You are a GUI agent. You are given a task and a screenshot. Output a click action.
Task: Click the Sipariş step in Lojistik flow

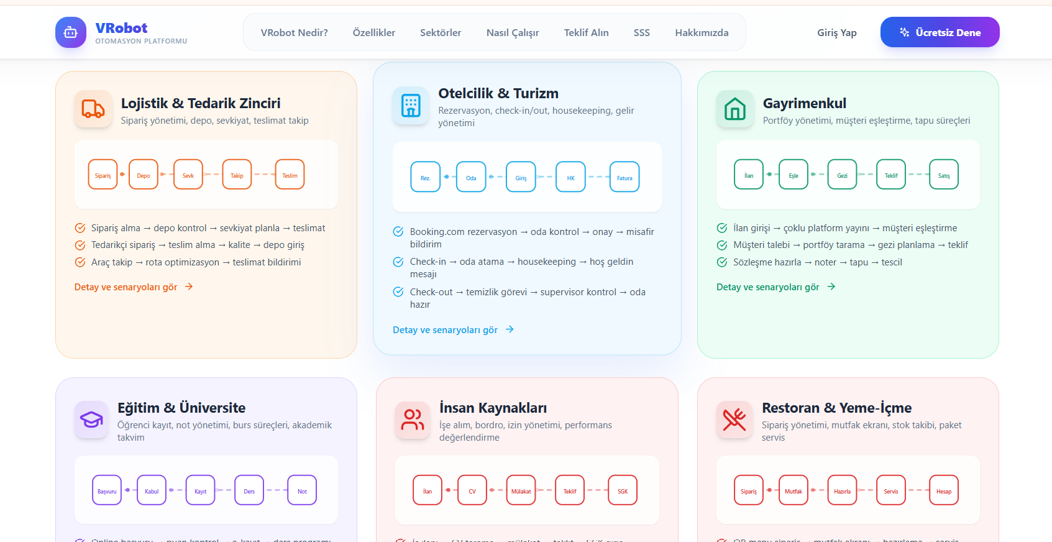(x=103, y=175)
